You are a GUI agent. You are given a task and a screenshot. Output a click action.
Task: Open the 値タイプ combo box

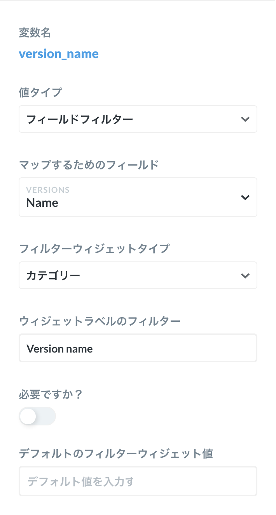tap(138, 119)
